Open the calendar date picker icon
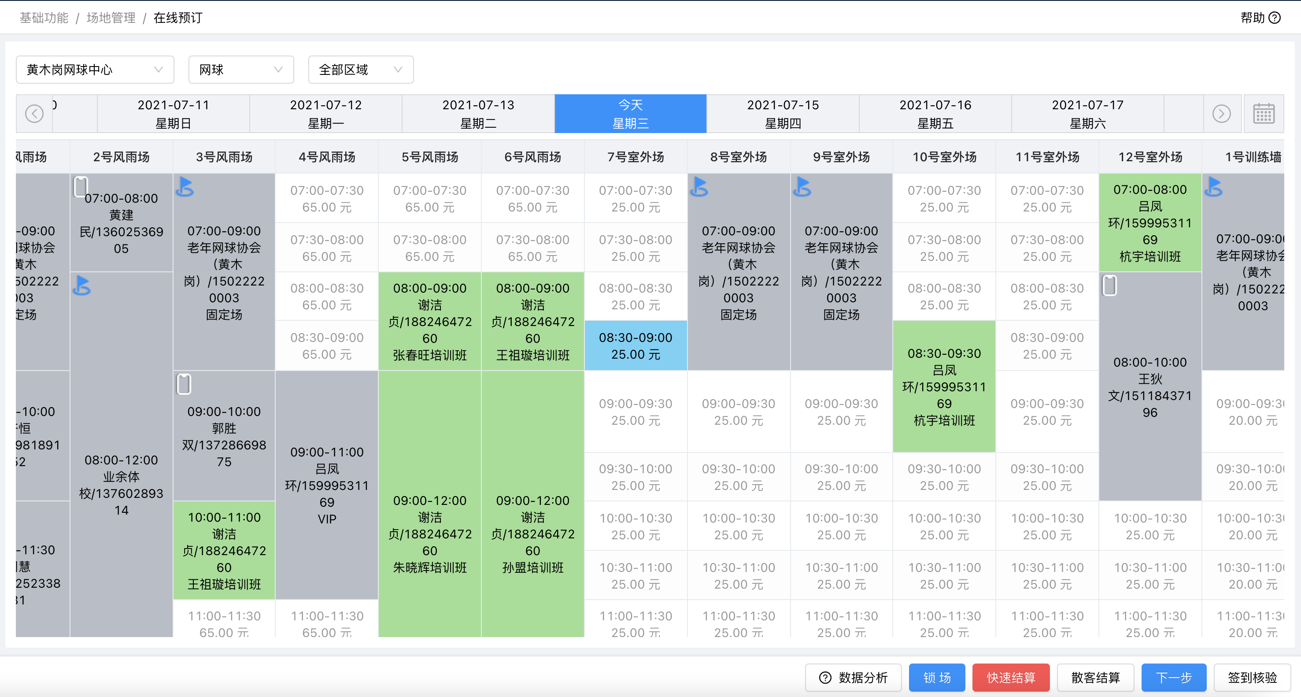 1264,113
